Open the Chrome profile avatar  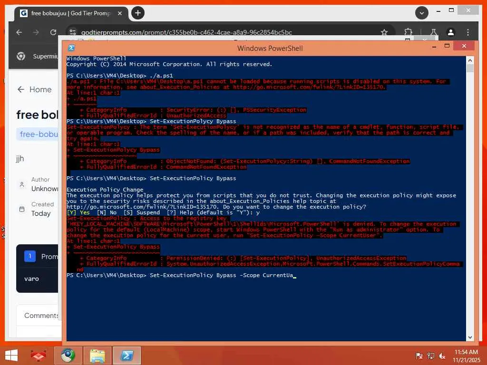[x=451, y=32]
